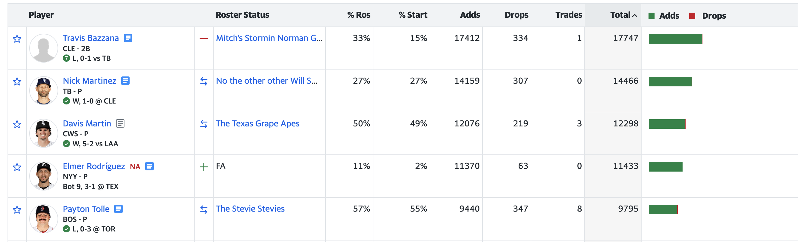Click the green plus to add Elmer Rodríguez
This screenshot has width=801, height=242.
[204, 167]
